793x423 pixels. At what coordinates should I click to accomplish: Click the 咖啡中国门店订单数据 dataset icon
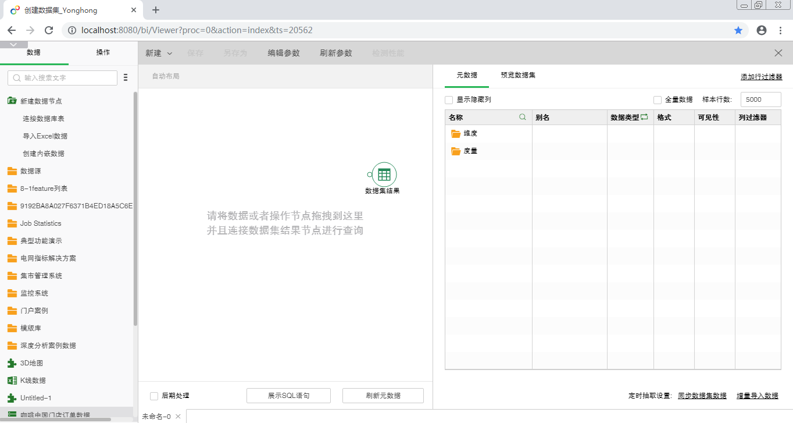(x=13, y=414)
